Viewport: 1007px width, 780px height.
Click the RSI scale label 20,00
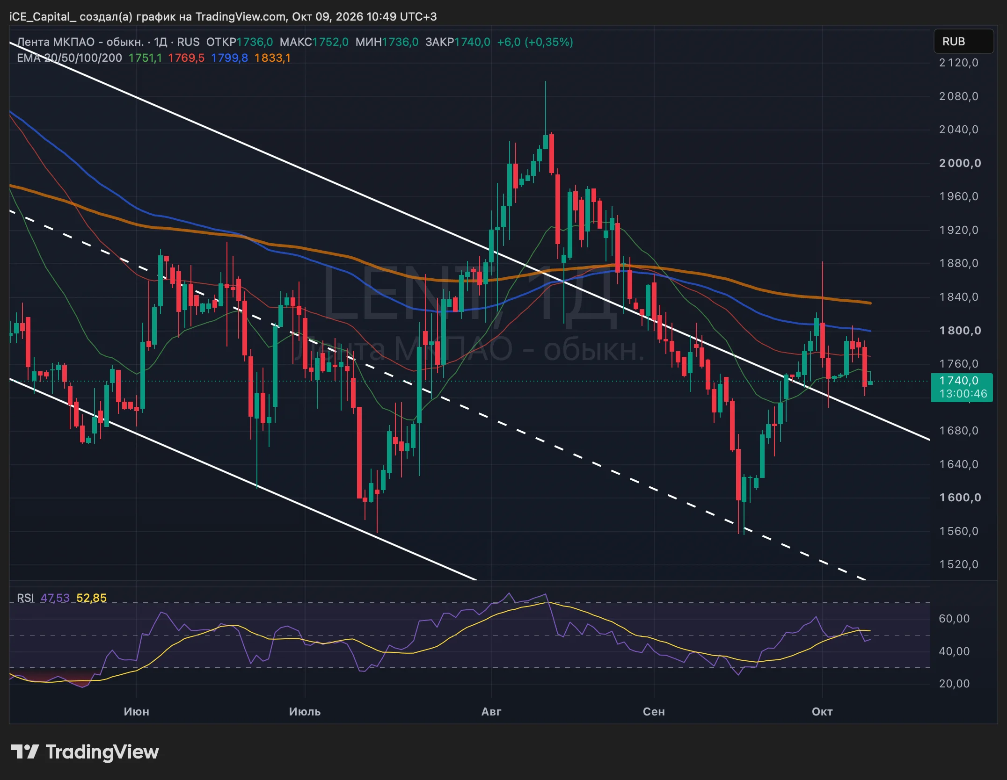coord(954,684)
